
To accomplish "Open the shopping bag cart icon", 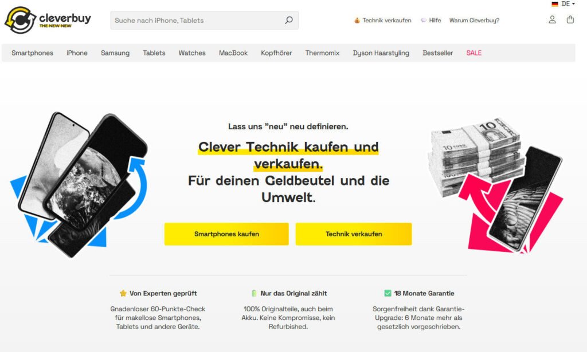I will click(x=570, y=19).
